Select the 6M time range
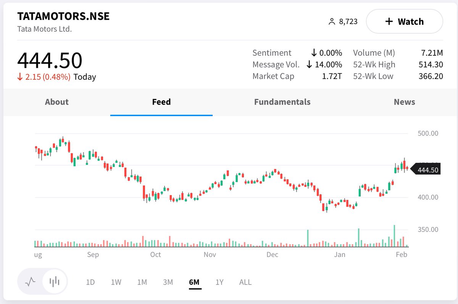 point(194,282)
